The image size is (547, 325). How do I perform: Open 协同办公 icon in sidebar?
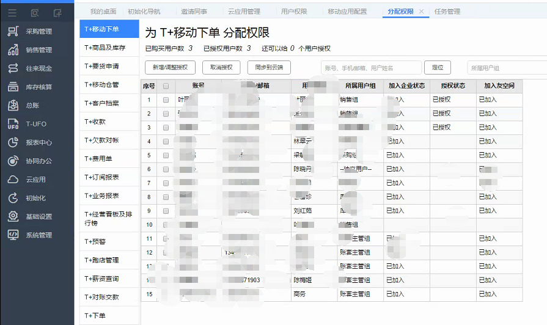(x=13, y=161)
